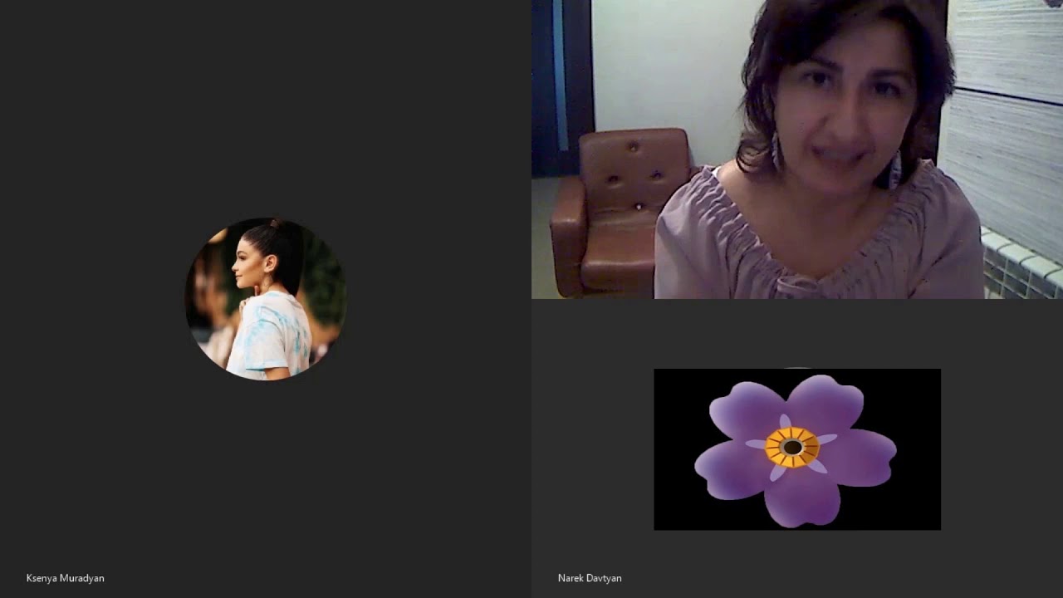Viewport: 1063px width, 598px height.
Task: Click the 'Narek Davtyan' name label
Action: (590, 578)
